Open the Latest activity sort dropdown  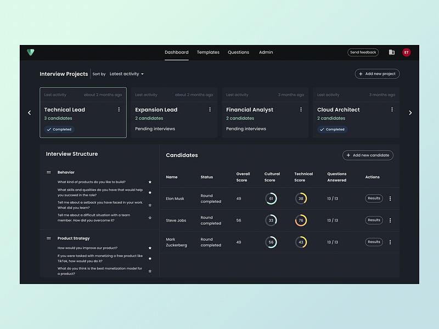tap(127, 74)
